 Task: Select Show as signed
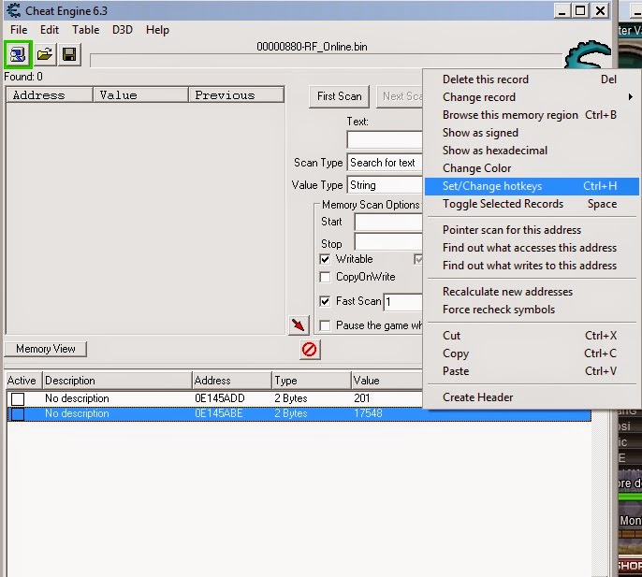[x=532, y=133]
